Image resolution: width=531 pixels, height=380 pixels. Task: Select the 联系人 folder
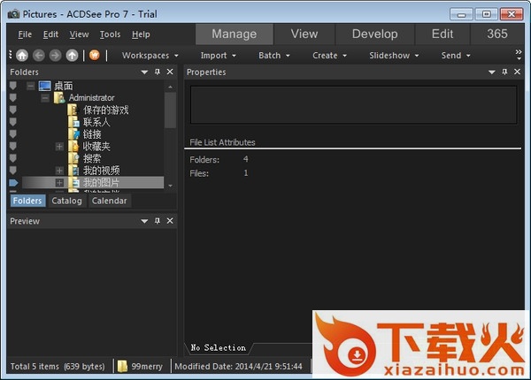[x=96, y=122]
